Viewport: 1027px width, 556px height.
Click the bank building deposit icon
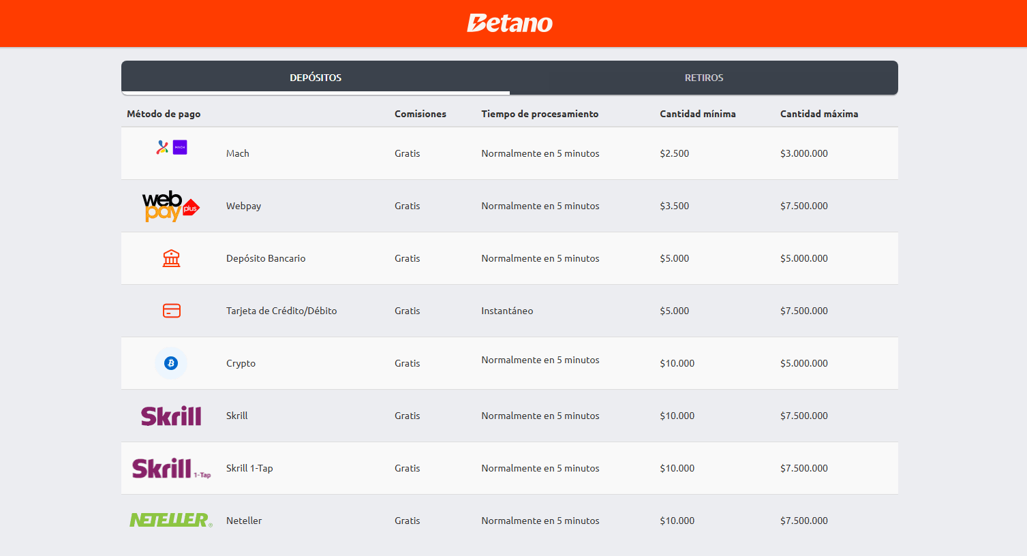(x=171, y=258)
